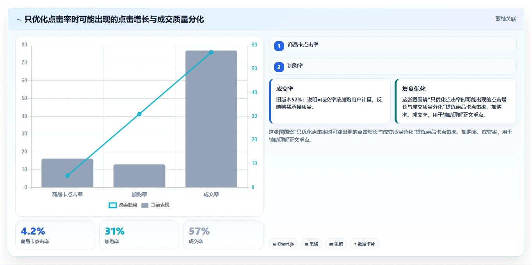Click the number 2 badge
Screen dimensions: 532x265
click(x=279, y=67)
